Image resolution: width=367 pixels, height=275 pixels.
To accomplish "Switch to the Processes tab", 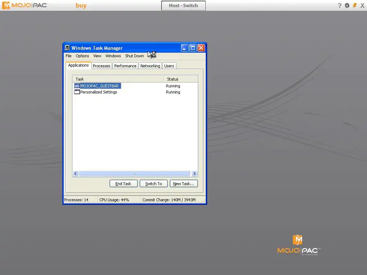I will (101, 66).
